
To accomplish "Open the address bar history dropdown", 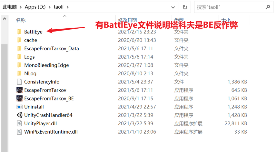I will (173, 7).
